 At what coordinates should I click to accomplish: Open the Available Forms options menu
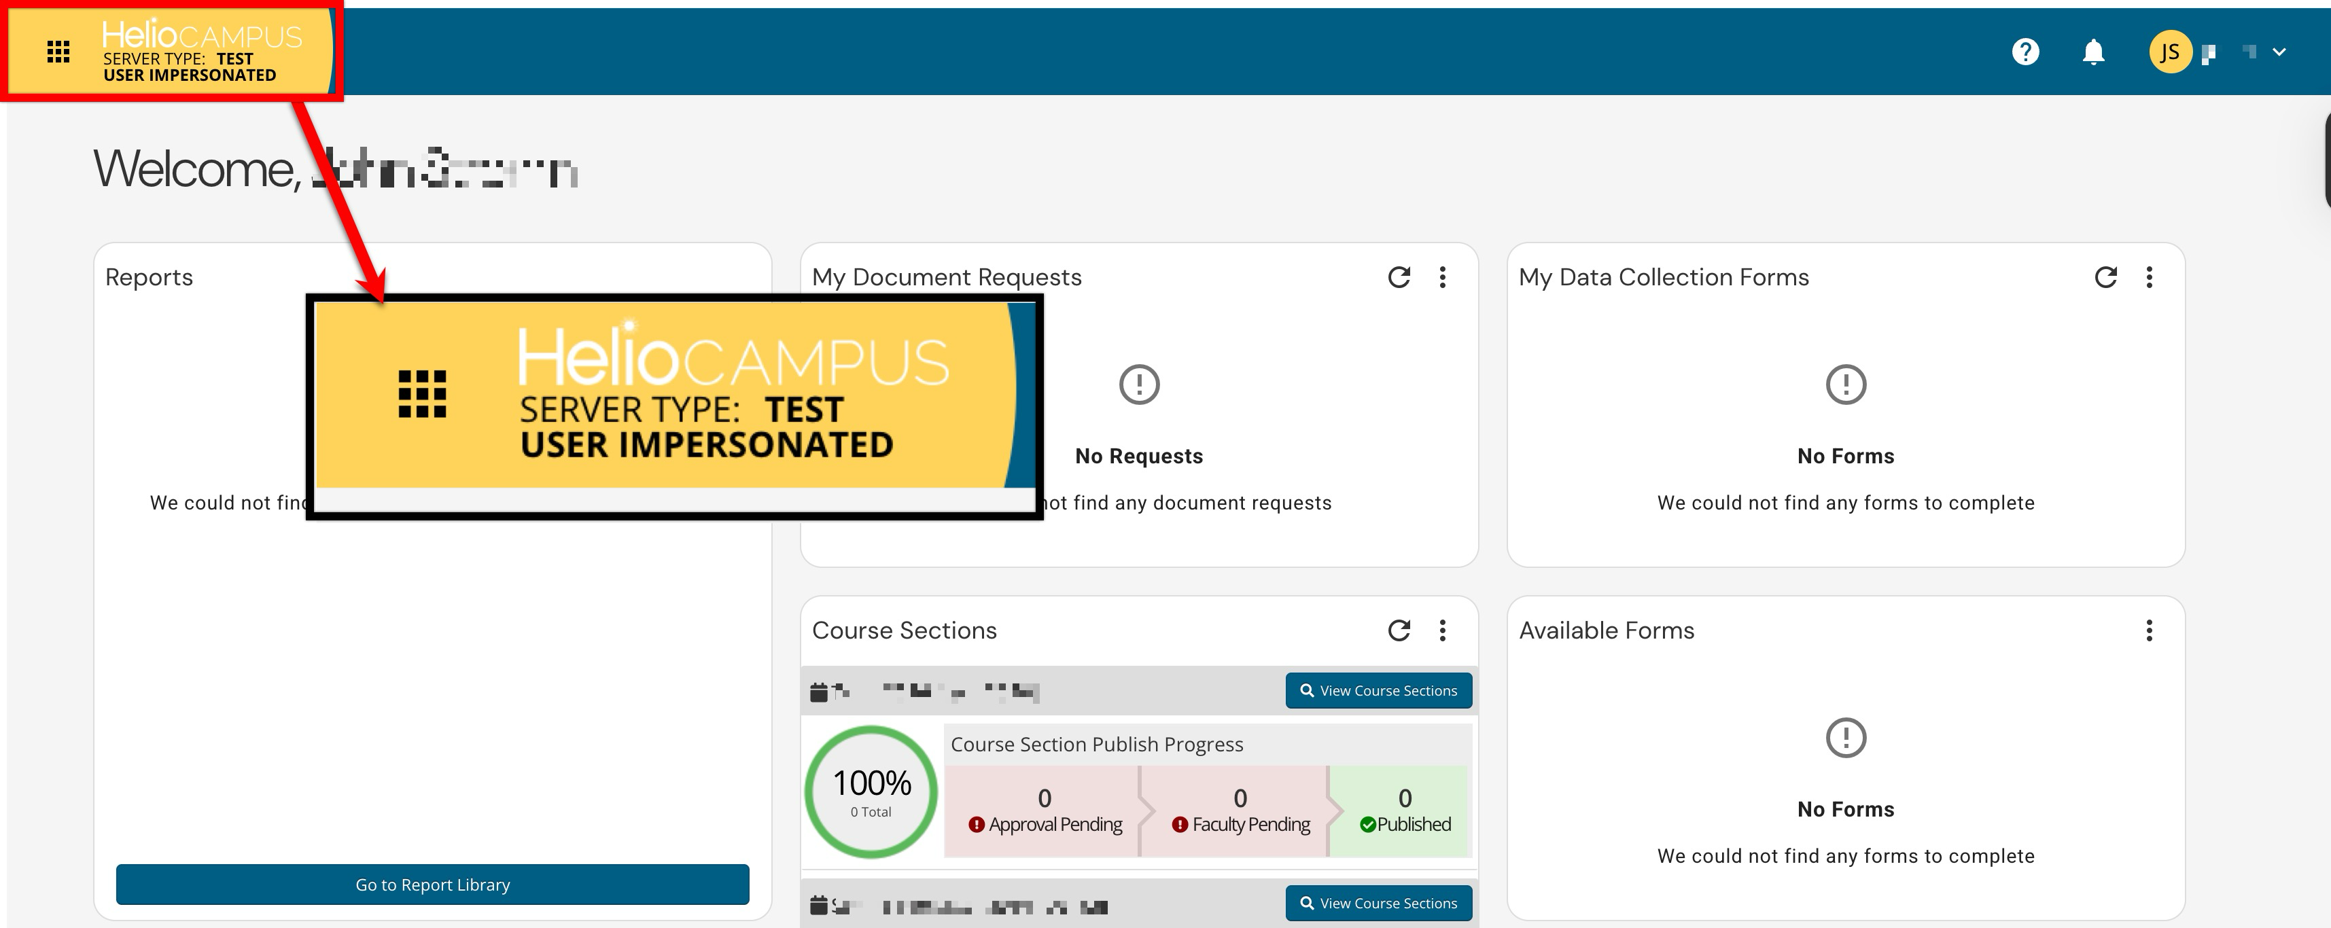point(2149,630)
